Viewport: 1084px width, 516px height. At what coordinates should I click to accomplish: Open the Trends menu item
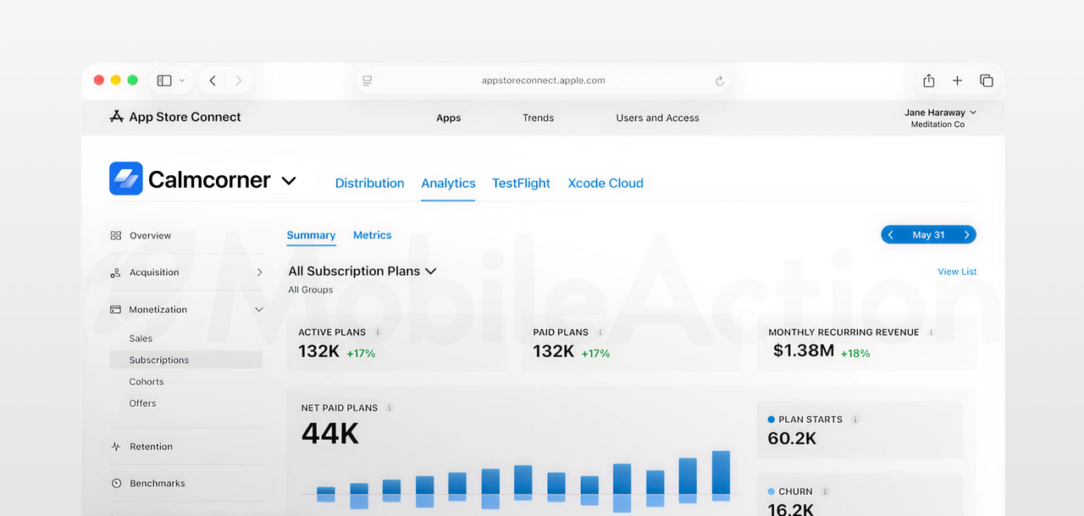coord(538,118)
